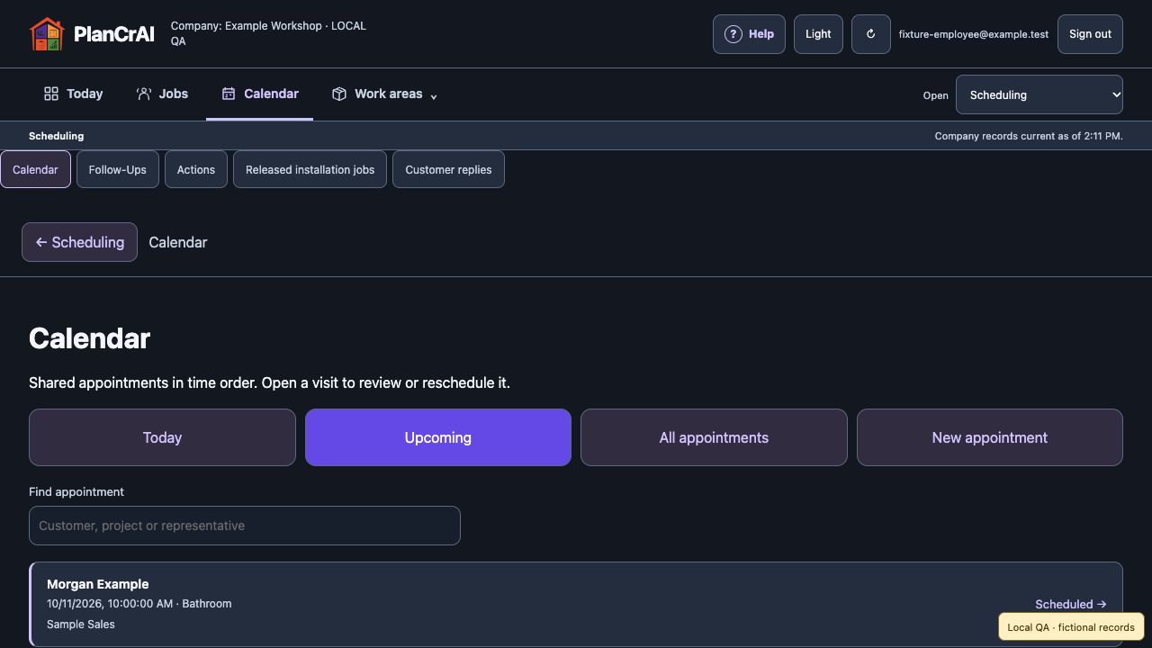
Task: Switch to Light theme
Action: click(818, 34)
